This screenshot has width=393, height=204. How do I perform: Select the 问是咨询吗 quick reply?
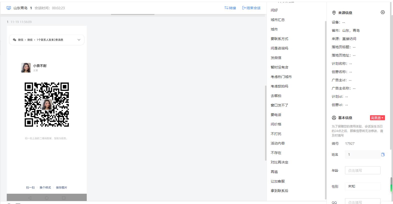pyautogui.click(x=279, y=48)
